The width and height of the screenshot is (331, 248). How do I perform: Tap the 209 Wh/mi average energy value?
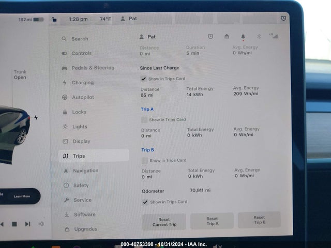[x=246, y=94]
